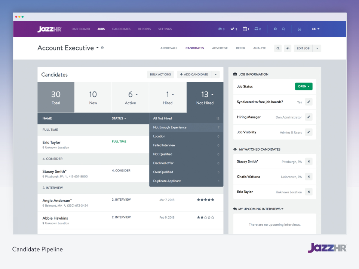The image size is (359, 269).
Task: Open the eye watched items icon in header
Action: point(220,29)
